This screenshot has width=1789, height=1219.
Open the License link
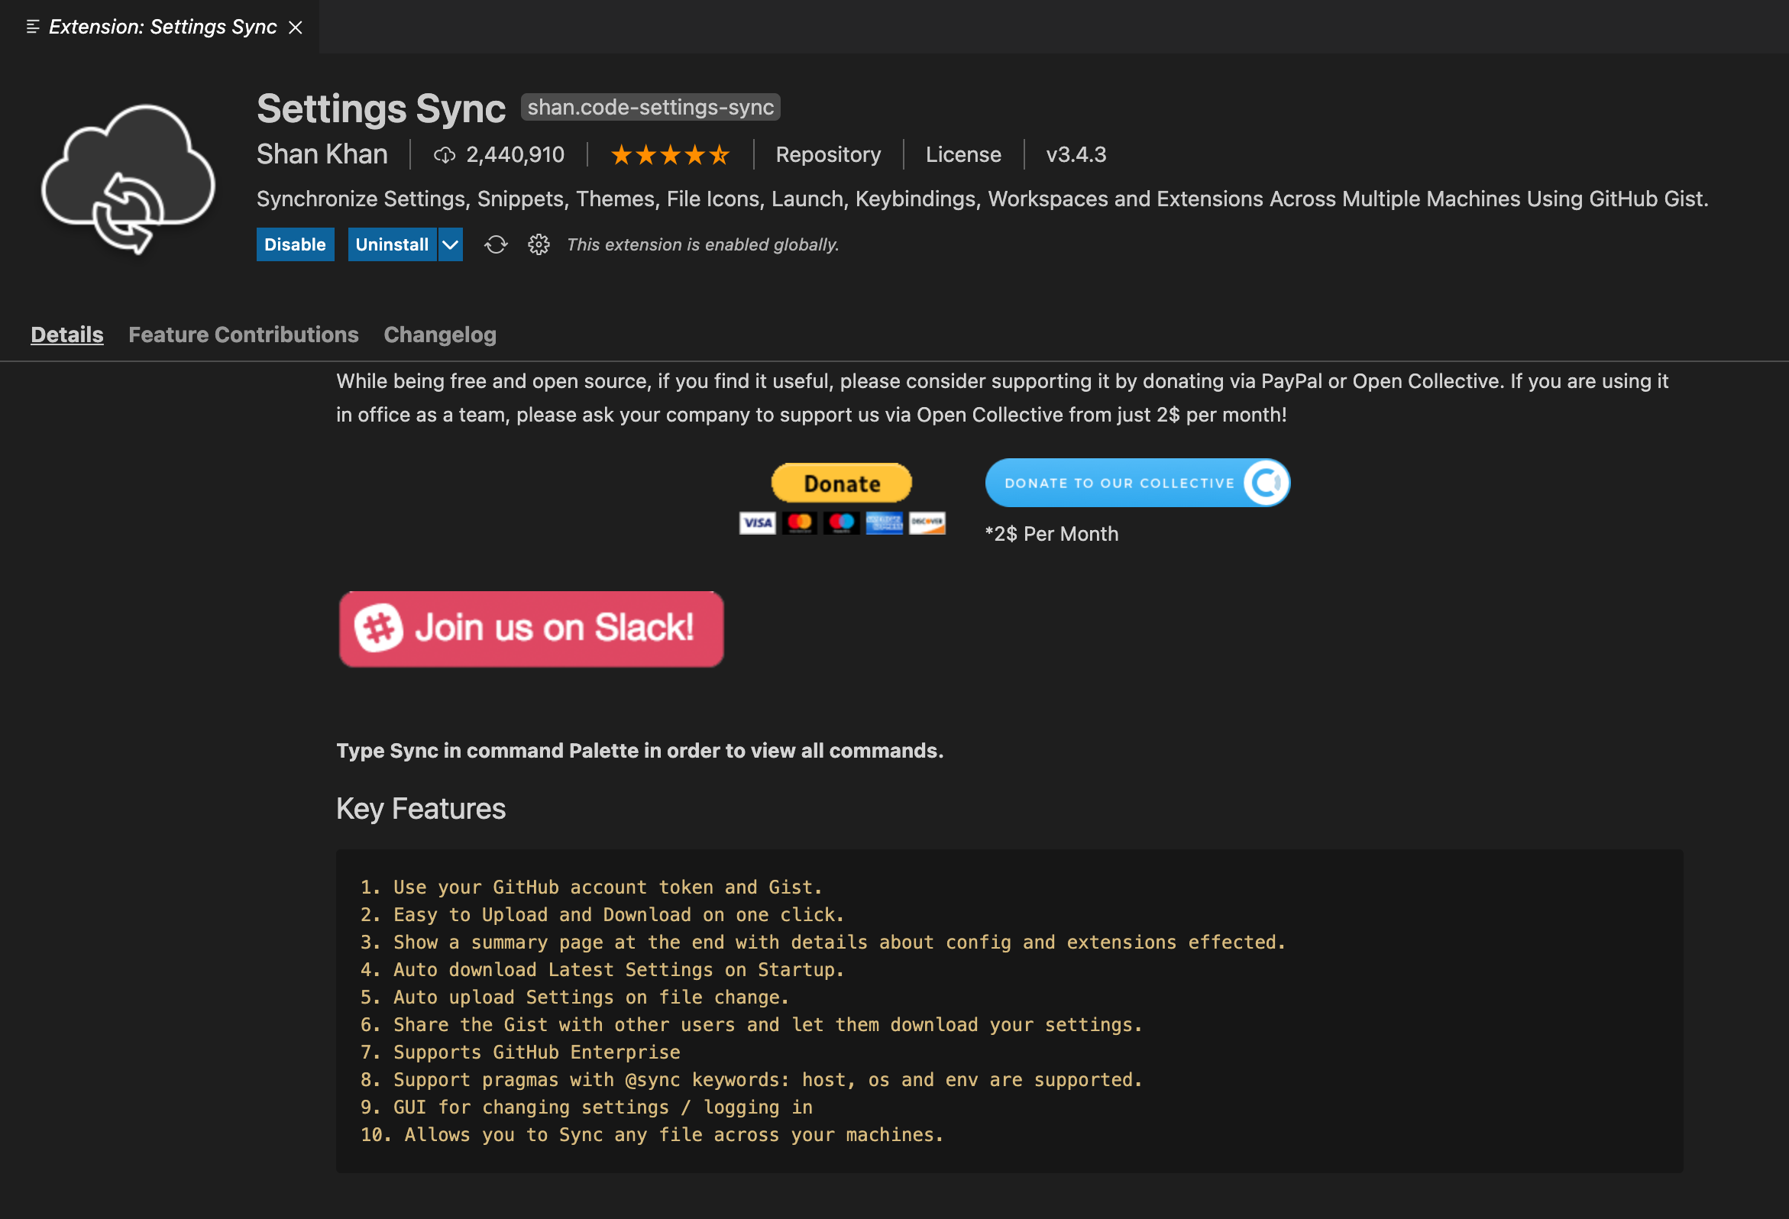pyautogui.click(x=962, y=155)
